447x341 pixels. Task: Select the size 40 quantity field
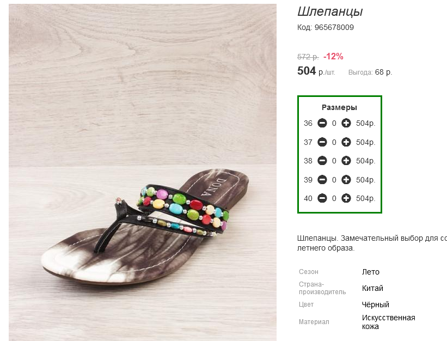pos(334,198)
